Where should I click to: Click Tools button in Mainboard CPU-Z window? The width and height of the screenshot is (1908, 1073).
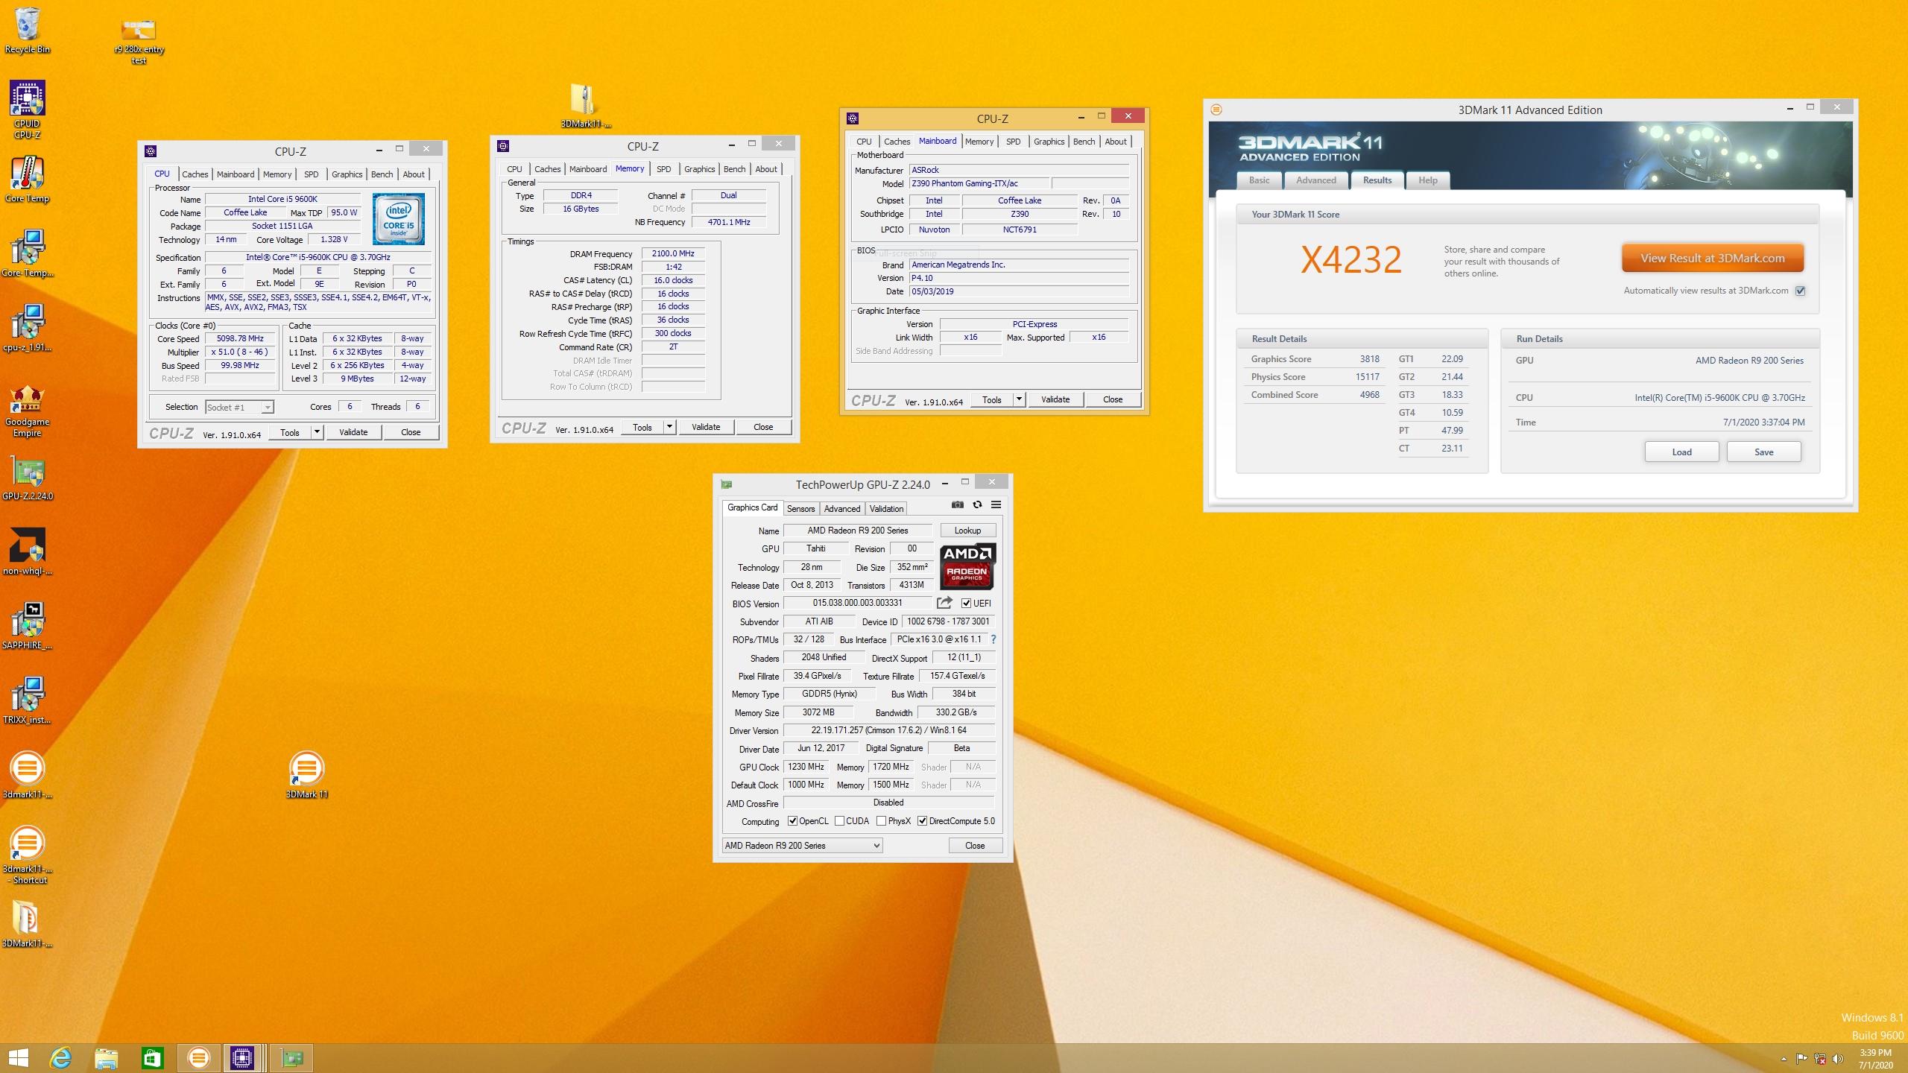[991, 399]
